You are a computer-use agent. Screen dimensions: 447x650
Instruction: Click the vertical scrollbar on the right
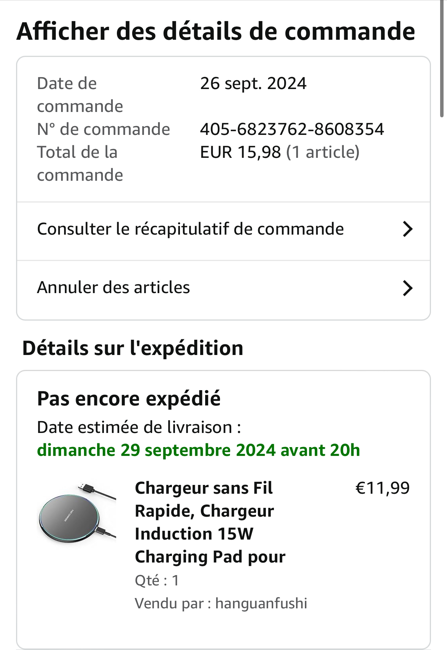click(442, 57)
